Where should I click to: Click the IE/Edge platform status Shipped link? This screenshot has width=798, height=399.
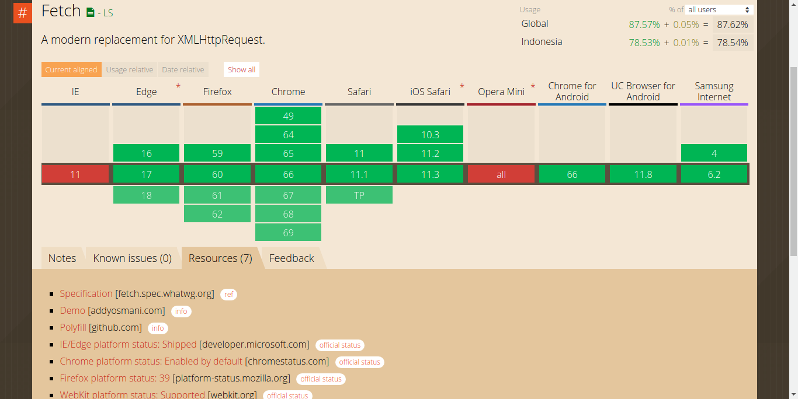point(128,344)
